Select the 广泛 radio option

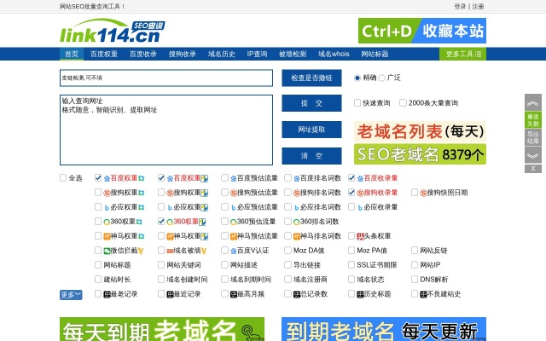(382, 78)
